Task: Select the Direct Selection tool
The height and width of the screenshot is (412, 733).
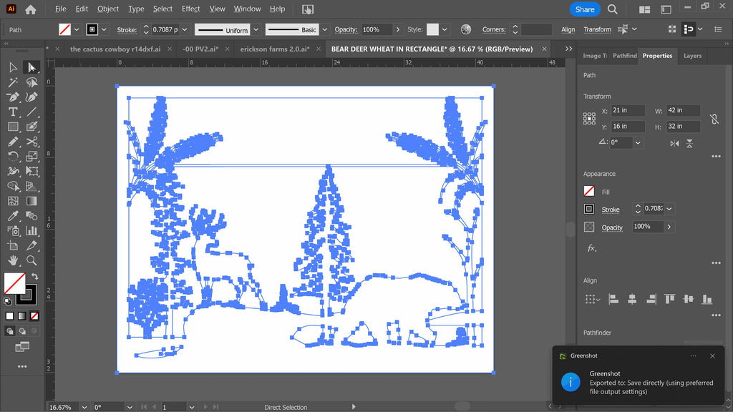Action: point(31,68)
